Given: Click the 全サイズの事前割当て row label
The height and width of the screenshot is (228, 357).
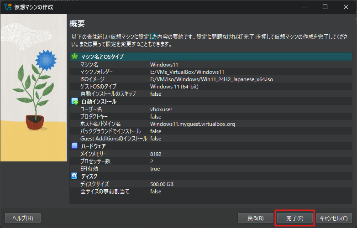Looking at the screenshot, I should pyautogui.click(x=105, y=192).
